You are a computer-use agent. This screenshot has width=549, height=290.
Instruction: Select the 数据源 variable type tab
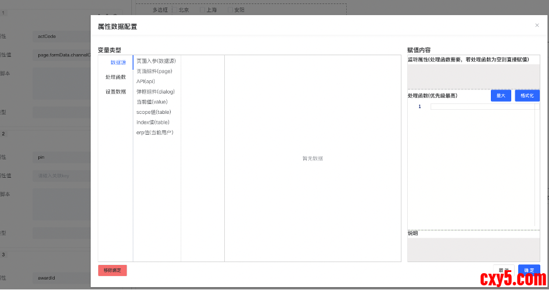click(x=118, y=62)
